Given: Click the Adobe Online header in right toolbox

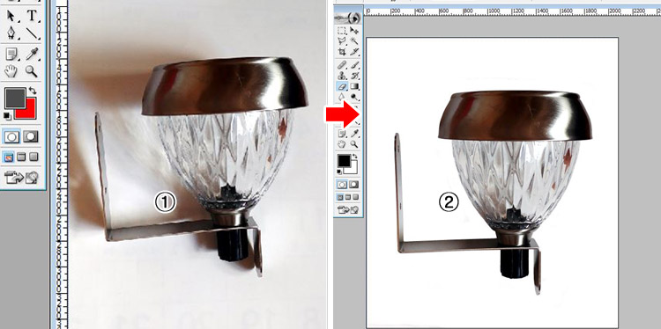Looking at the screenshot, I should 348,18.
